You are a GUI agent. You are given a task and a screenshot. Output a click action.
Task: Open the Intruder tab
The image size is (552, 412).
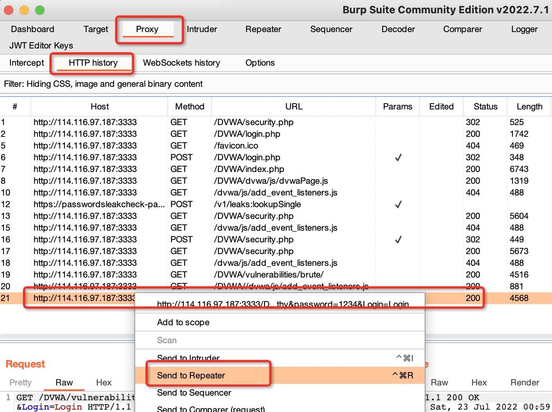[202, 29]
